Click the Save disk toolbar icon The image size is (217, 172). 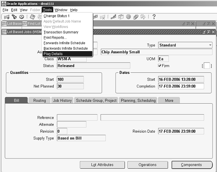(33, 17)
